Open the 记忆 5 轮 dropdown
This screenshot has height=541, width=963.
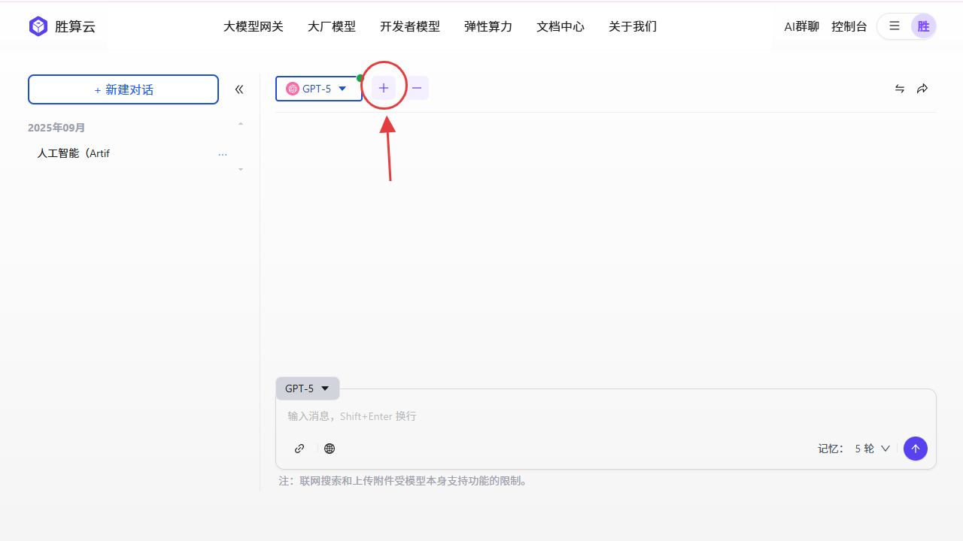click(x=872, y=449)
